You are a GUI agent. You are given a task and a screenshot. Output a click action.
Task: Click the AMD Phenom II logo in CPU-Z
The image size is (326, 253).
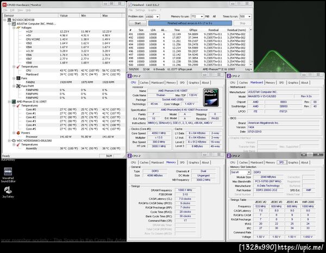coord(211,97)
